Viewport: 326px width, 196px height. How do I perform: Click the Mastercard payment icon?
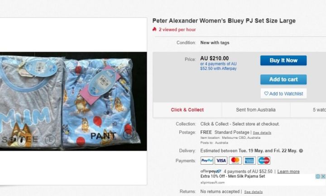235,161
